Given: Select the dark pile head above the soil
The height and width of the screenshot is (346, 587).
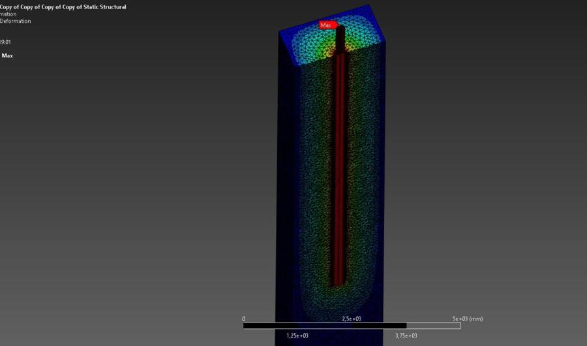Looking at the screenshot, I should point(340,40).
